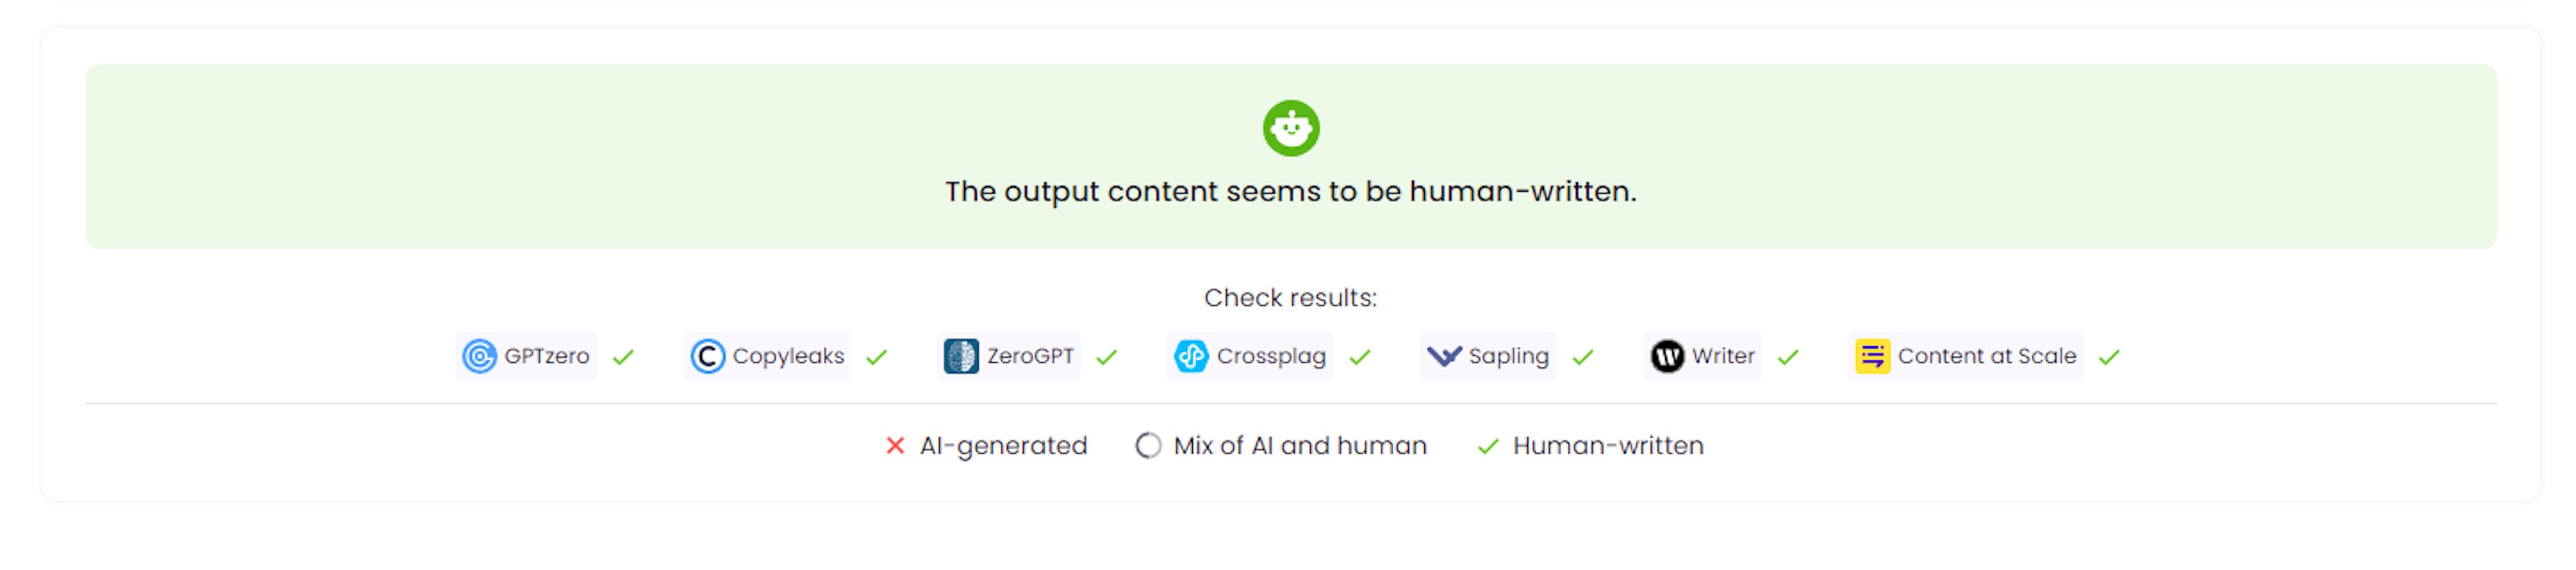2576x570 pixels.
Task: Click the green checkmark beside Copyleaks
Action: [877, 358]
